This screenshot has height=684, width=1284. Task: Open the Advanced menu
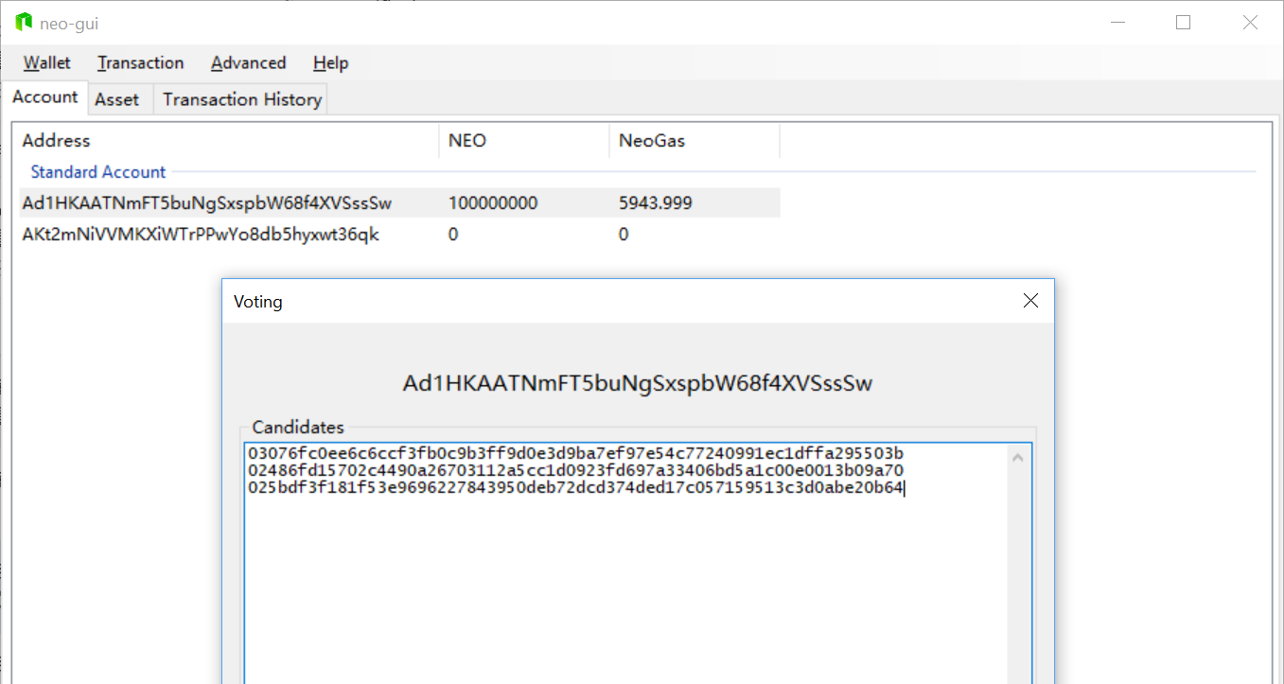(248, 63)
